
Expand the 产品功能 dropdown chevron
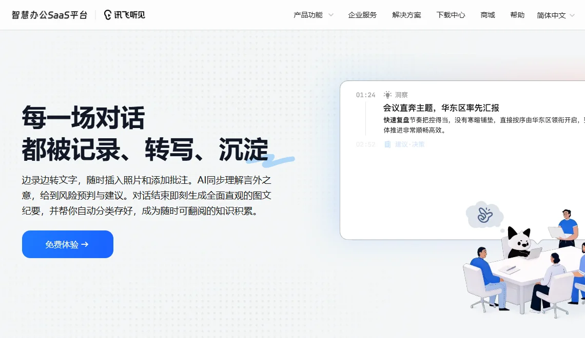click(331, 15)
